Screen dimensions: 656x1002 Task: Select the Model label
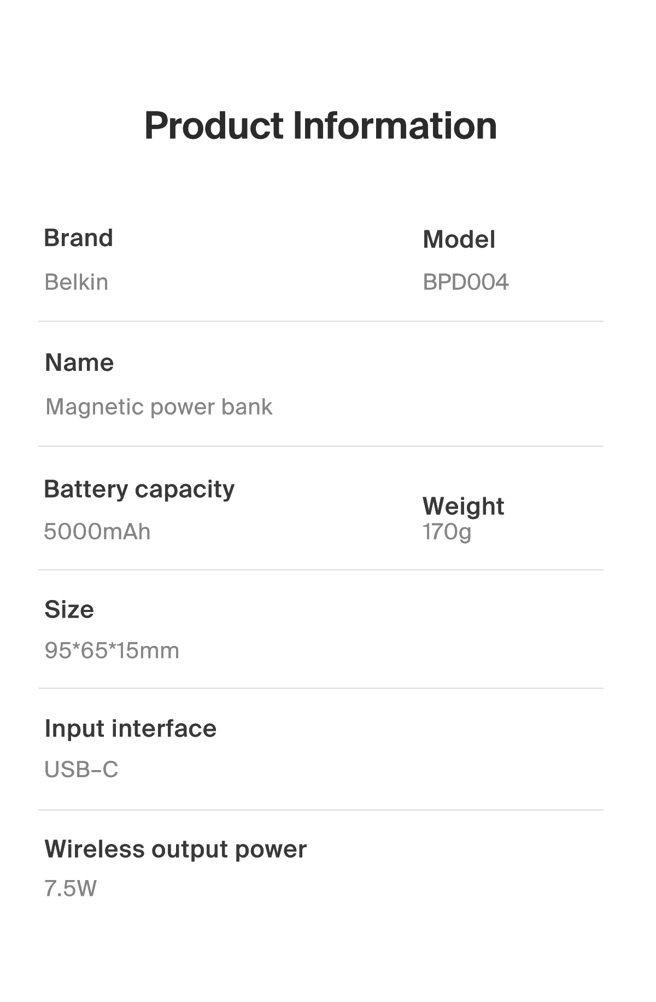(x=459, y=240)
